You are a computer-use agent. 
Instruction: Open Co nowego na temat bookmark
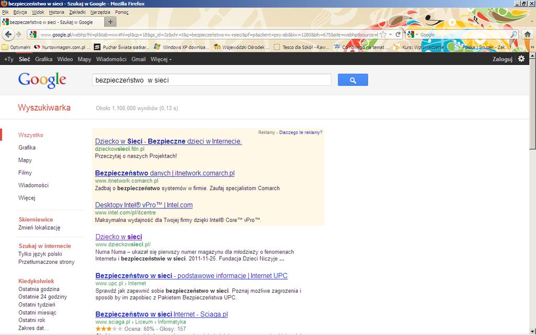[x=362, y=48]
